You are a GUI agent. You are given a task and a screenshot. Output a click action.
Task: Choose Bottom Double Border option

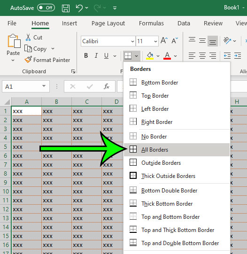tap(177, 191)
